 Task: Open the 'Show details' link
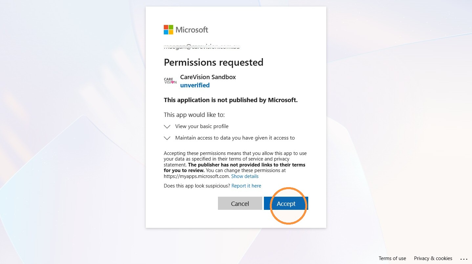[x=245, y=176]
